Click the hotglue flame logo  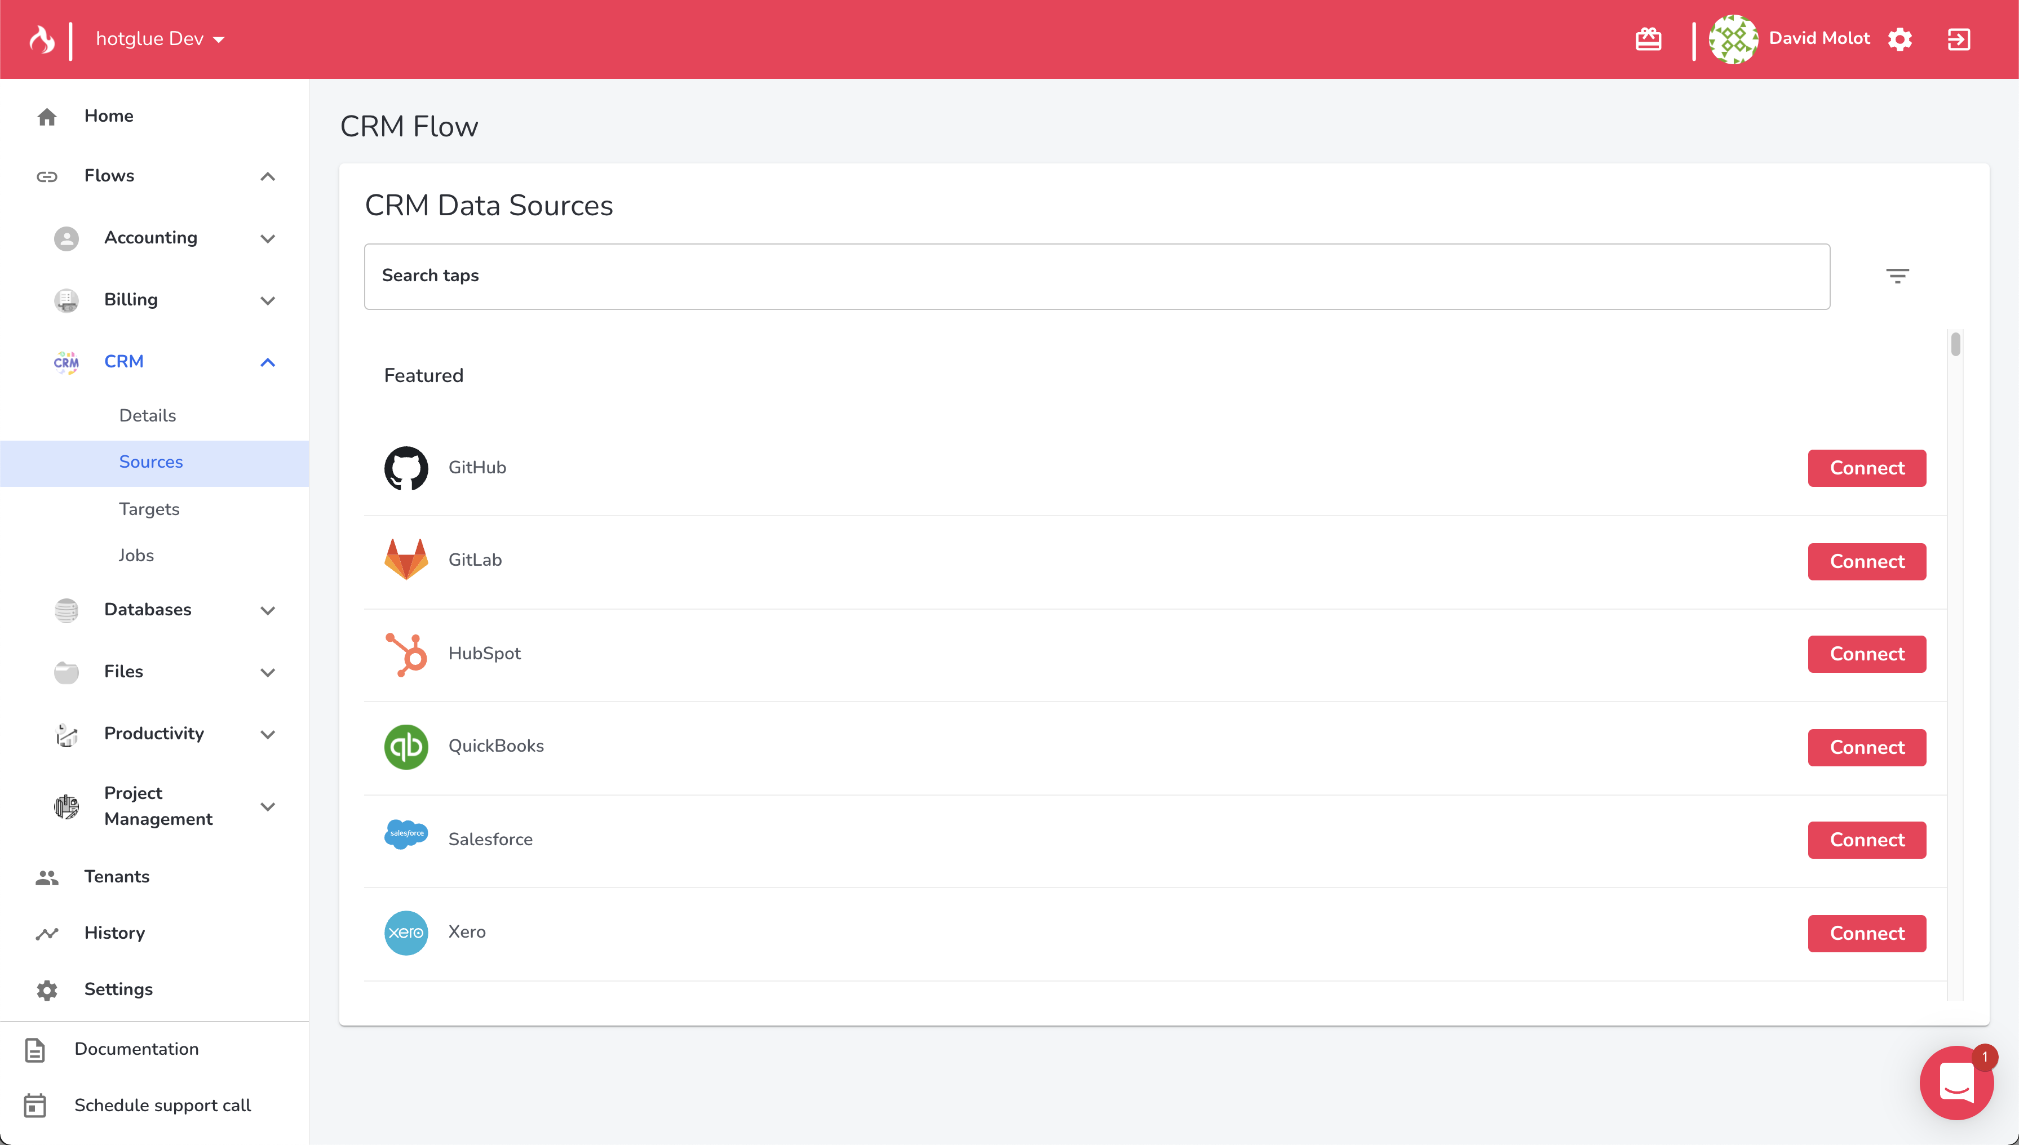coord(42,38)
